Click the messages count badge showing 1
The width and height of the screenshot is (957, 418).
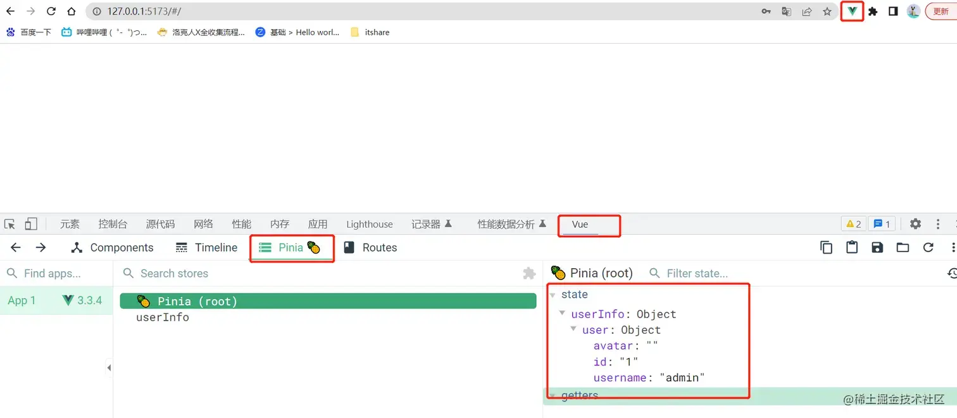(x=882, y=224)
